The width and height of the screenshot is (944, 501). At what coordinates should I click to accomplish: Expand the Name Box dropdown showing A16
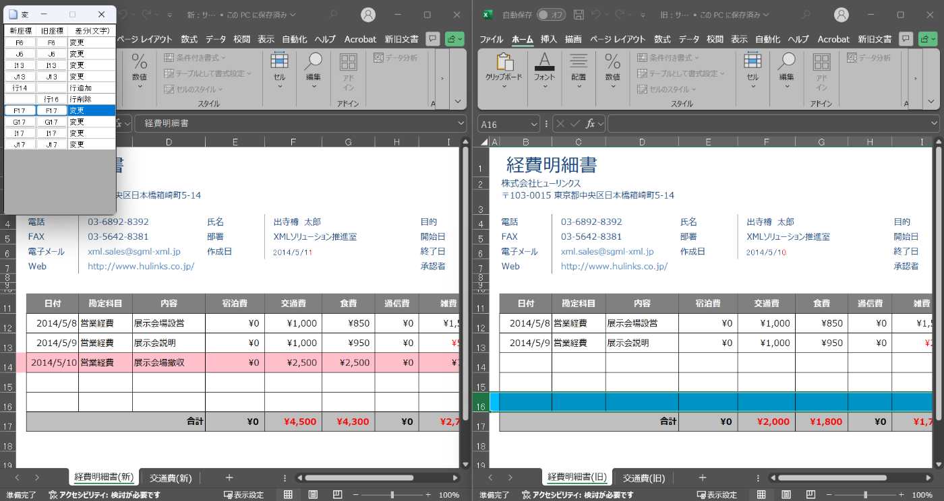[x=533, y=124]
